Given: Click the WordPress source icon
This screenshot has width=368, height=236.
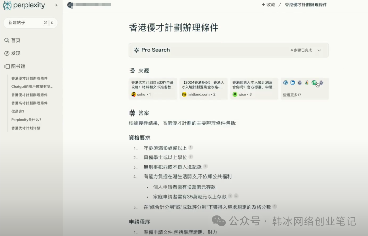Looking at the screenshot, I should click(286, 82).
